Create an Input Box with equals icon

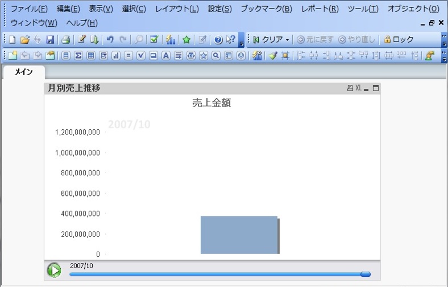[x=128, y=55]
